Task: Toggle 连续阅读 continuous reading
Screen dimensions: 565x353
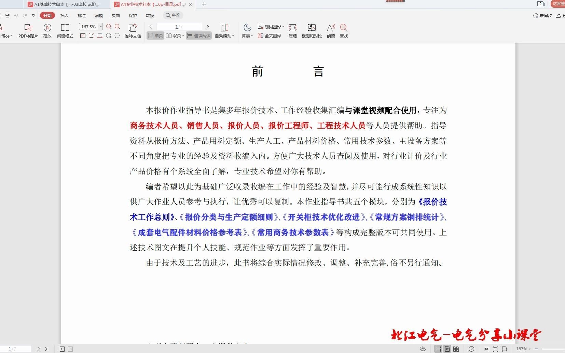Action: point(199,36)
